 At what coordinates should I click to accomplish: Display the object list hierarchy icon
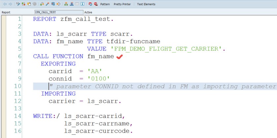click(66, 4)
